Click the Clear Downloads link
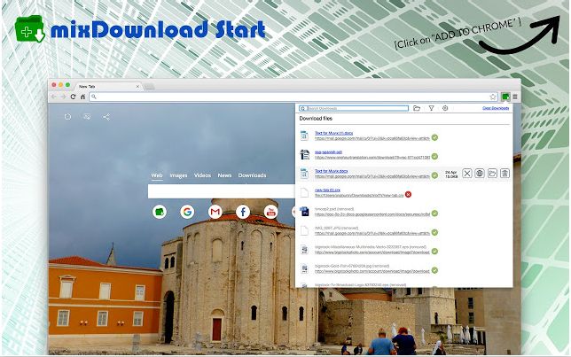The image size is (571, 357). click(x=496, y=108)
